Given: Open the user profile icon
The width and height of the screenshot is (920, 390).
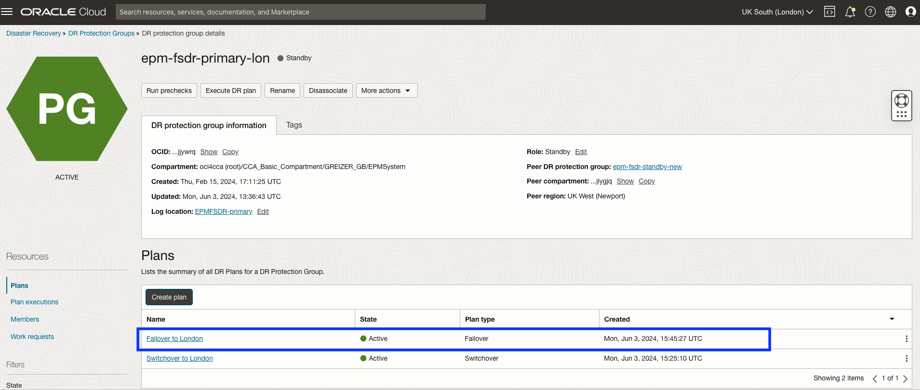Looking at the screenshot, I should 911,12.
